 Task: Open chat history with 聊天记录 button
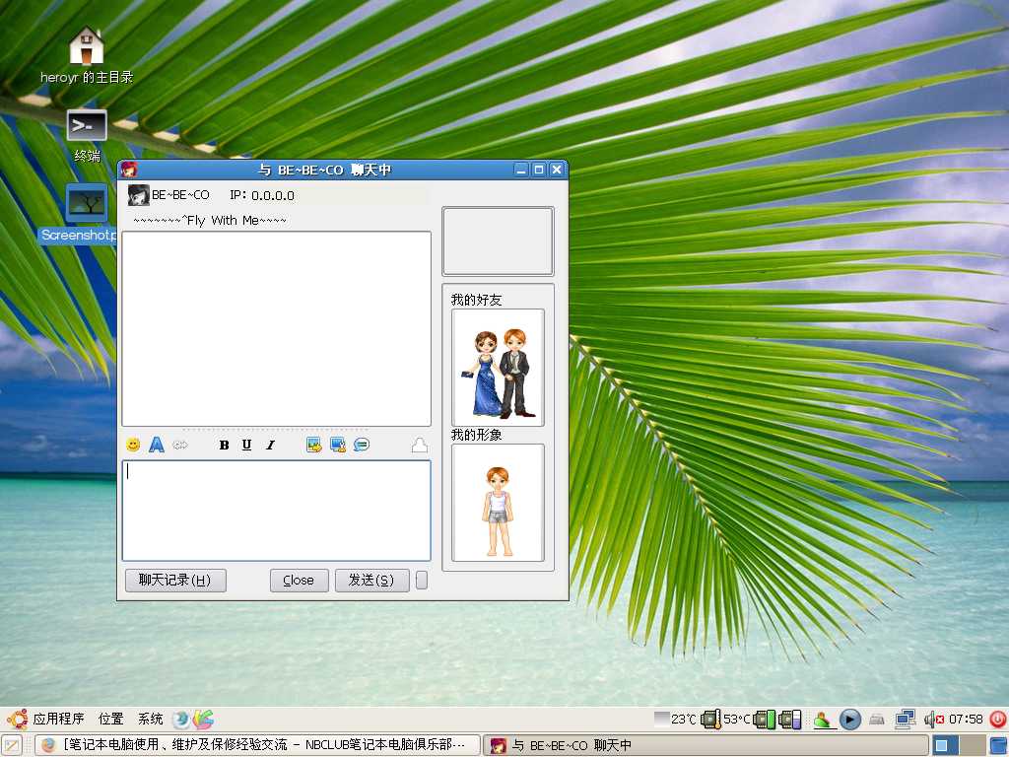point(175,581)
